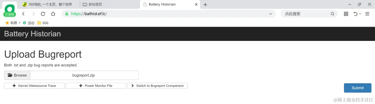The height and width of the screenshot is (104, 375).
Task: Expand the dropdown beside undo arrow
Action: (x=360, y=14)
